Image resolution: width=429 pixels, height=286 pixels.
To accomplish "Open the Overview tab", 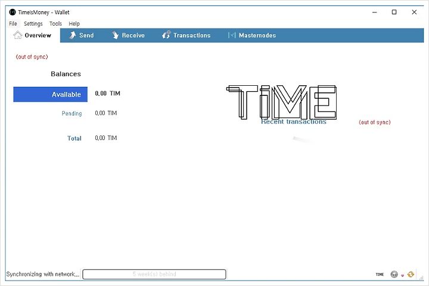I will pos(33,35).
